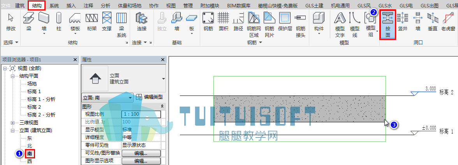Open the Component (构件) tool
The width and height of the screenshot is (458, 165).
319,23
